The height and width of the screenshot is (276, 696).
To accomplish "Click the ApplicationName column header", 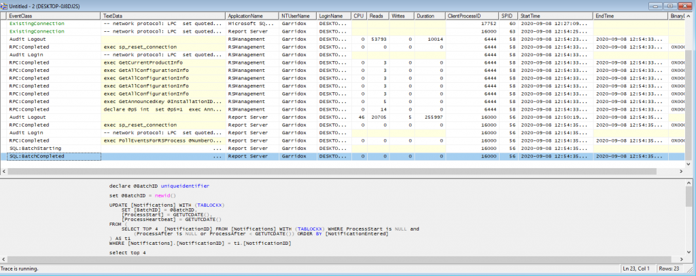I will click(253, 16).
